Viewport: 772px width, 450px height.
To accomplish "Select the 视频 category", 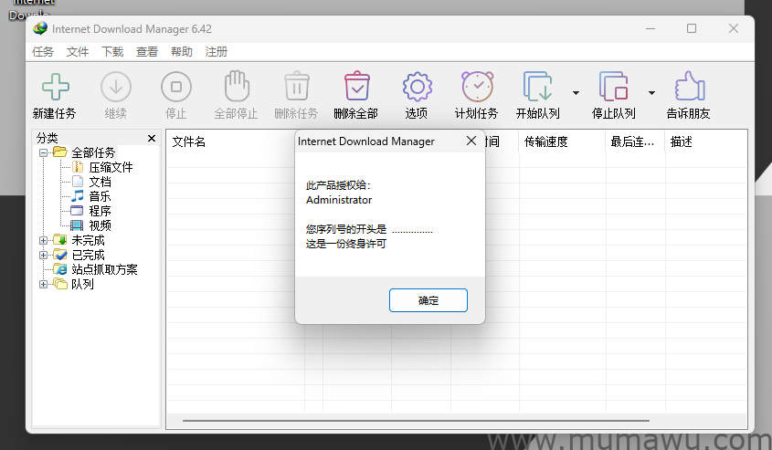I will pyautogui.click(x=100, y=225).
